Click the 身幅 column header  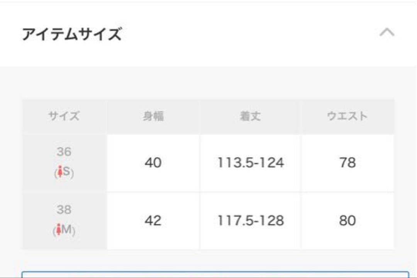click(153, 116)
